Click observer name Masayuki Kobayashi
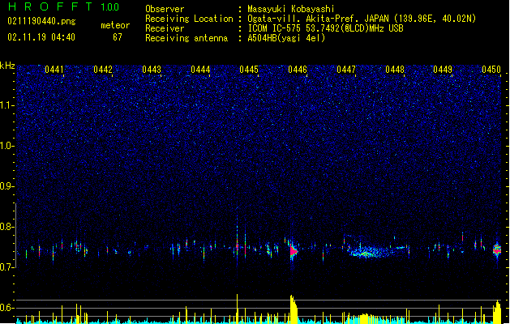 tap(290, 9)
